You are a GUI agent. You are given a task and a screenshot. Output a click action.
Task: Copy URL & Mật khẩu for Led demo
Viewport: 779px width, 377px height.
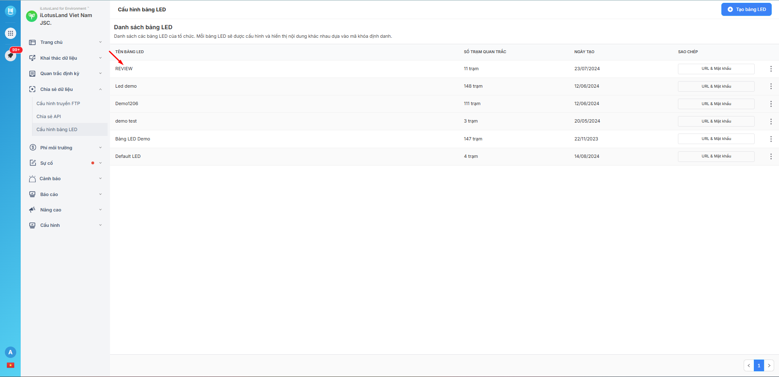point(716,86)
